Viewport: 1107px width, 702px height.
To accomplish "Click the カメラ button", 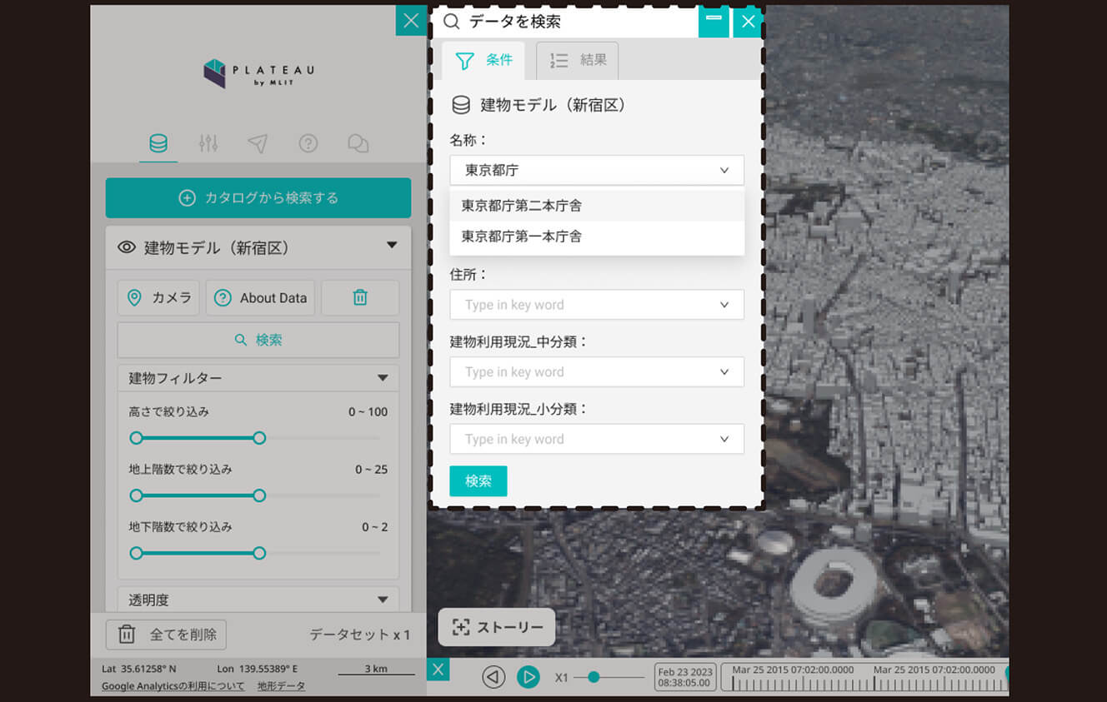I will pyautogui.click(x=158, y=297).
